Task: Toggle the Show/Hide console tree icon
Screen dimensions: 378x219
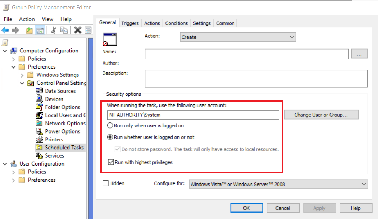Action: 40,30
